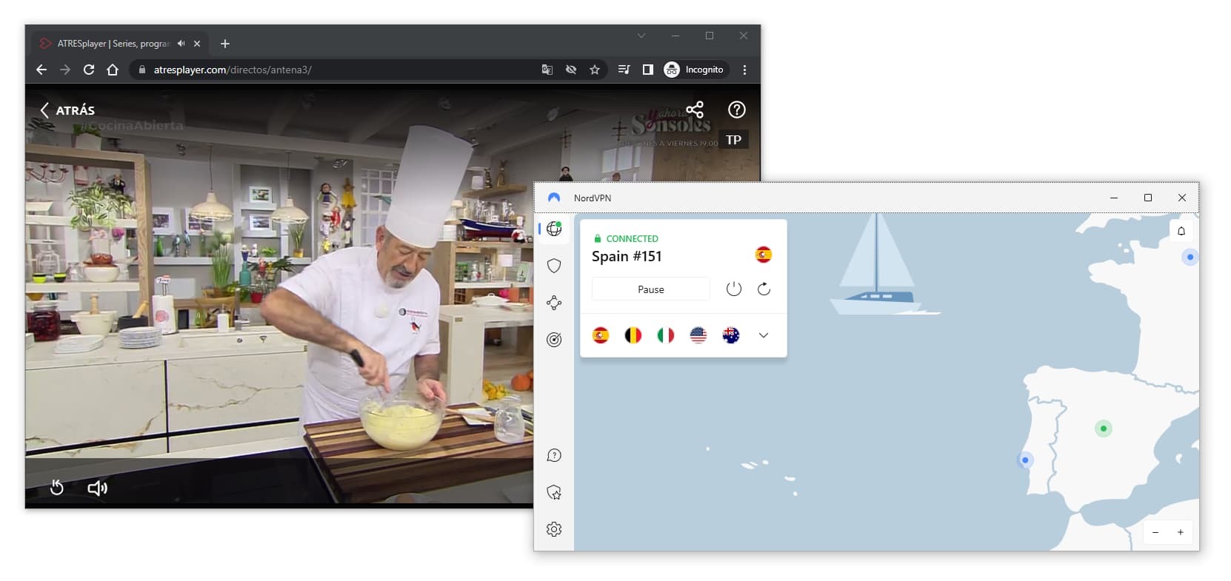The width and height of the screenshot is (1231, 581).
Task: Click the NordVPN logo in title bar
Action: (x=554, y=198)
